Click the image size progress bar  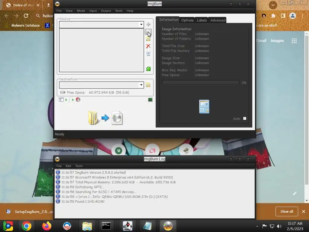click(x=200, y=83)
